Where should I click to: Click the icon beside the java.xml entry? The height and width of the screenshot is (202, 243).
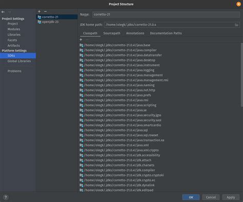82,145
